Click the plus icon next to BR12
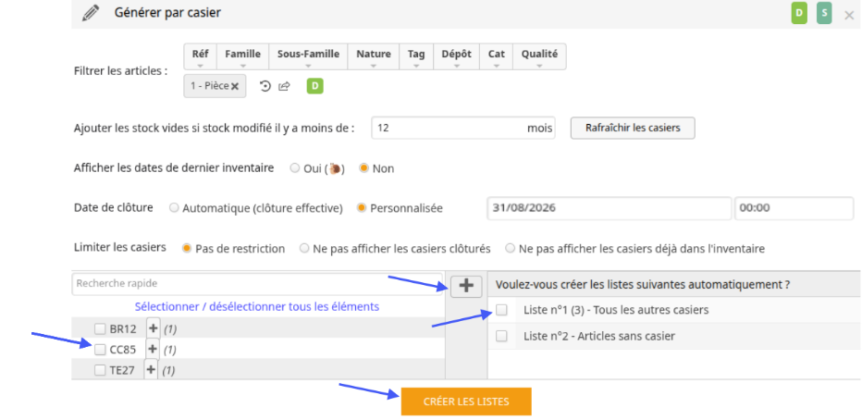862x420 pixels. click(x=153, y=328)
